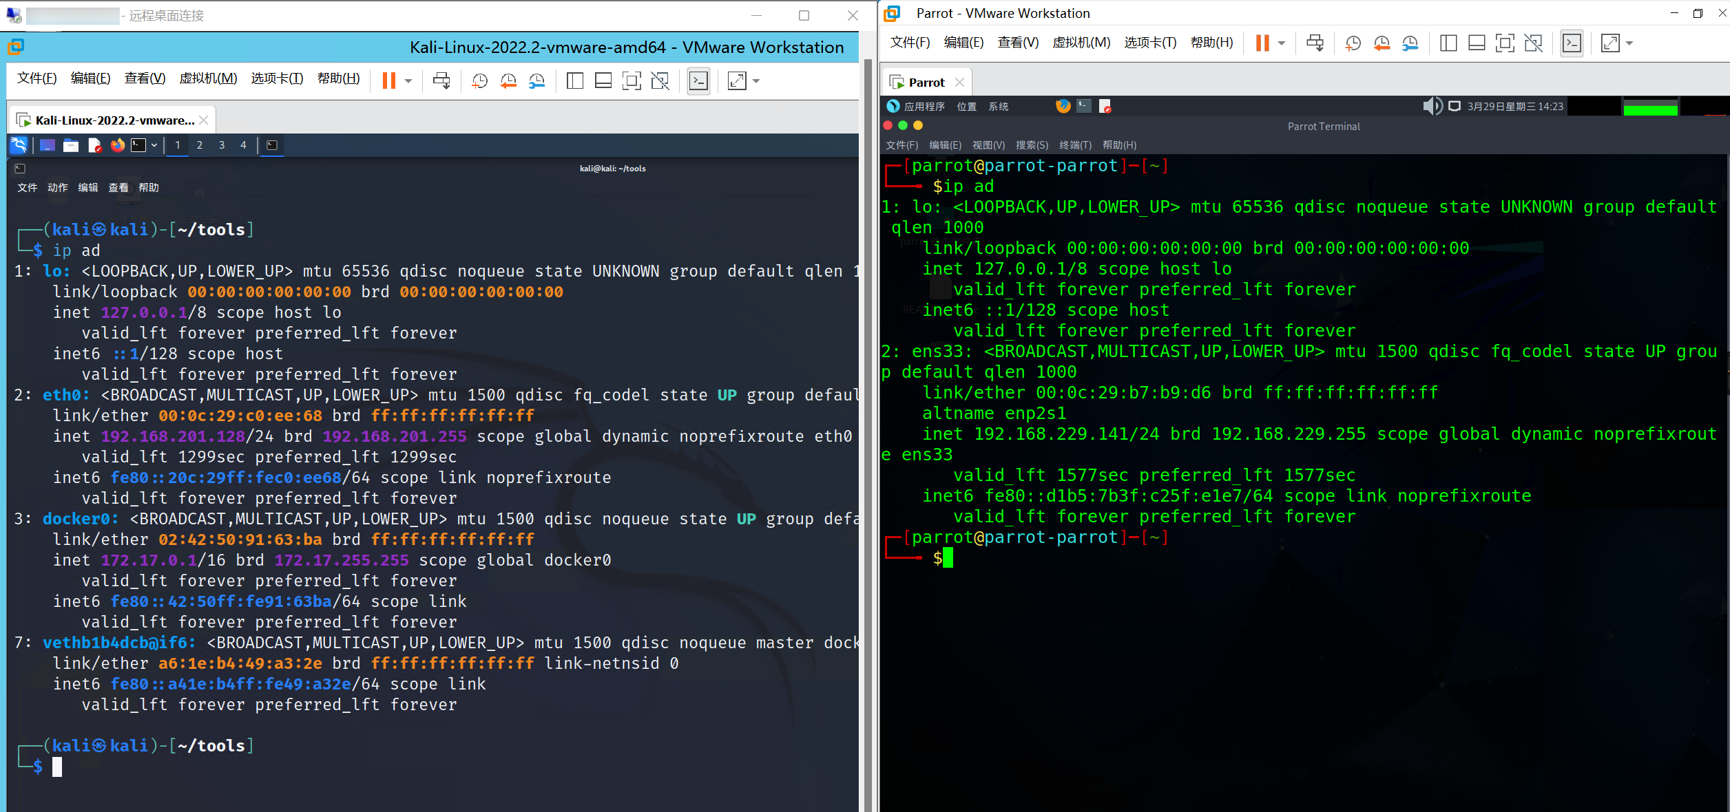Screen dimensions: 1730x812
Task: Toggle unity mode icon in Parrot VMware toolbar
Action: [x=1533, y=43]
